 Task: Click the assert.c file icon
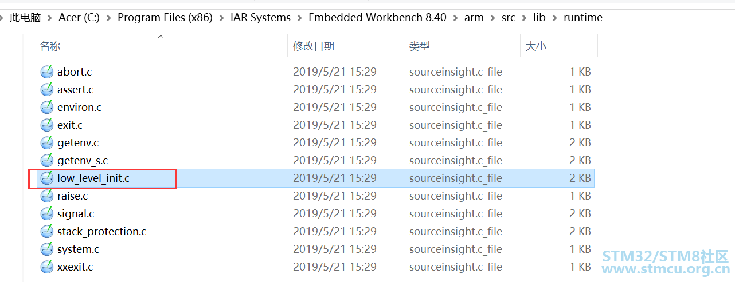click(x=47, y=89)
